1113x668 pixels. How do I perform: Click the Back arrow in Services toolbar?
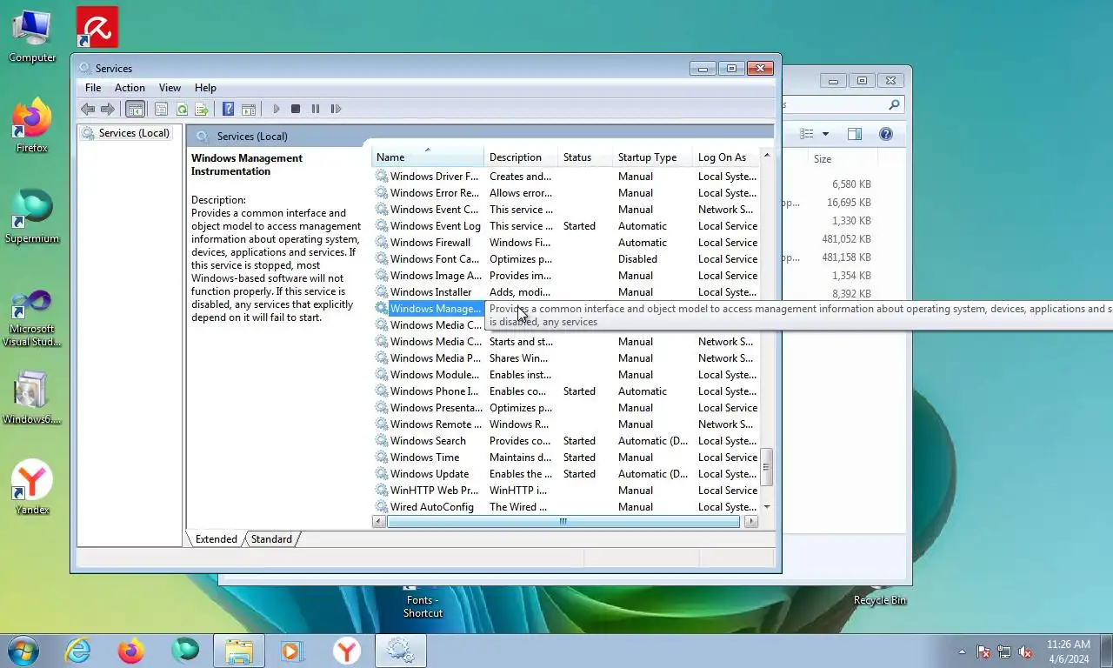87,109
